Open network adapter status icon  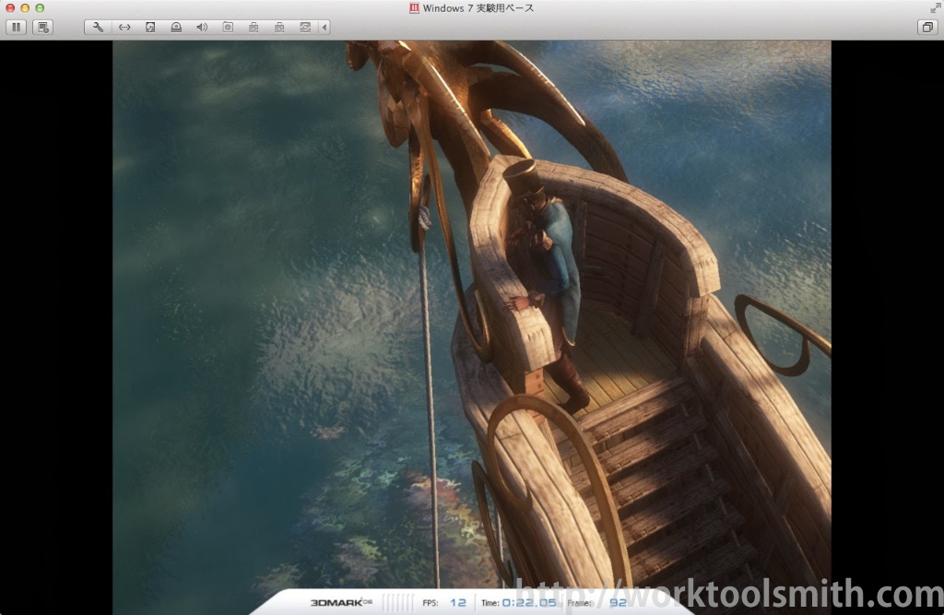pyautogui.click(x=124, y=27)
